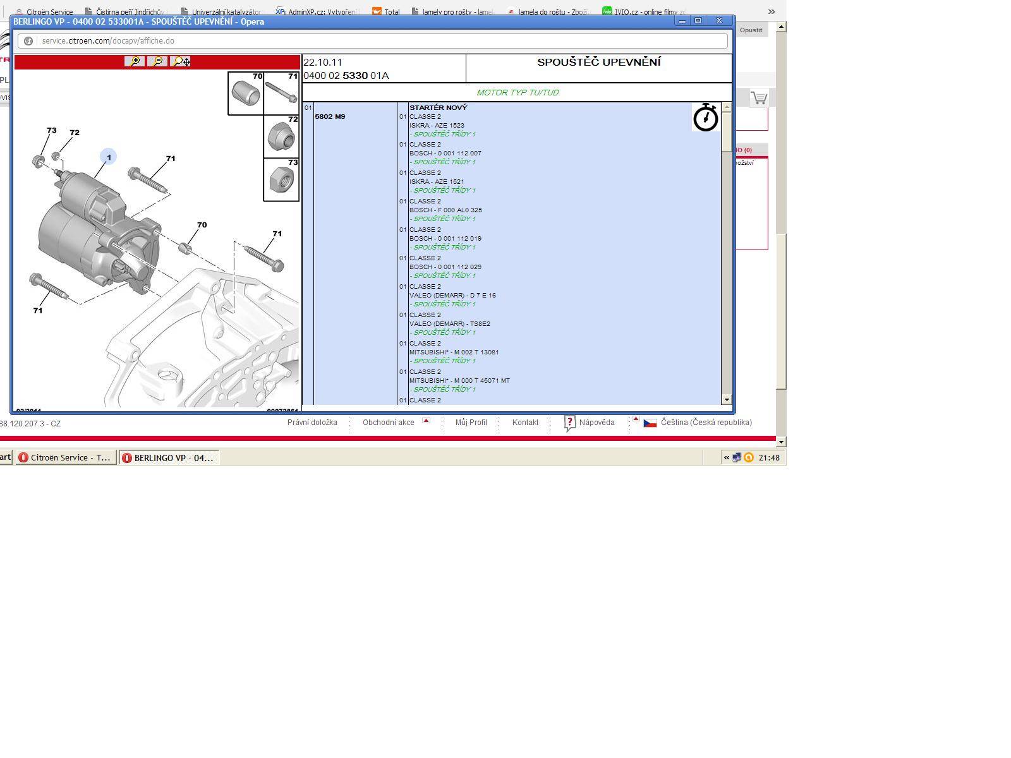Click the parts list scrollbar thumb
This screenshot has height=758, width=1011.
pyautogui.click(x=727, y=131)
